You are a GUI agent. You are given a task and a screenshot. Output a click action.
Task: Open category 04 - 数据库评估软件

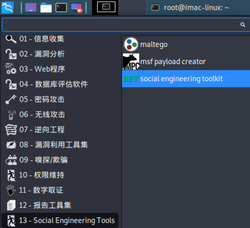pos(60,84)
